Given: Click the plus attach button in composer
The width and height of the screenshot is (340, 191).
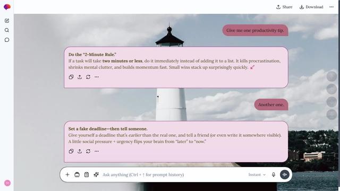Looking at the screenshot, I should (67, 175).
